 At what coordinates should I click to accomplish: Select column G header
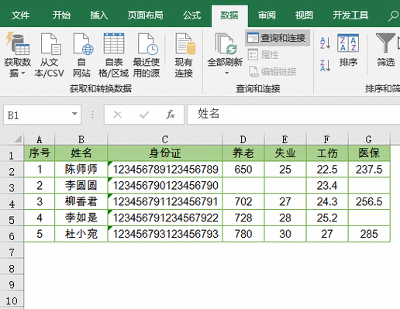click(369, 139)
